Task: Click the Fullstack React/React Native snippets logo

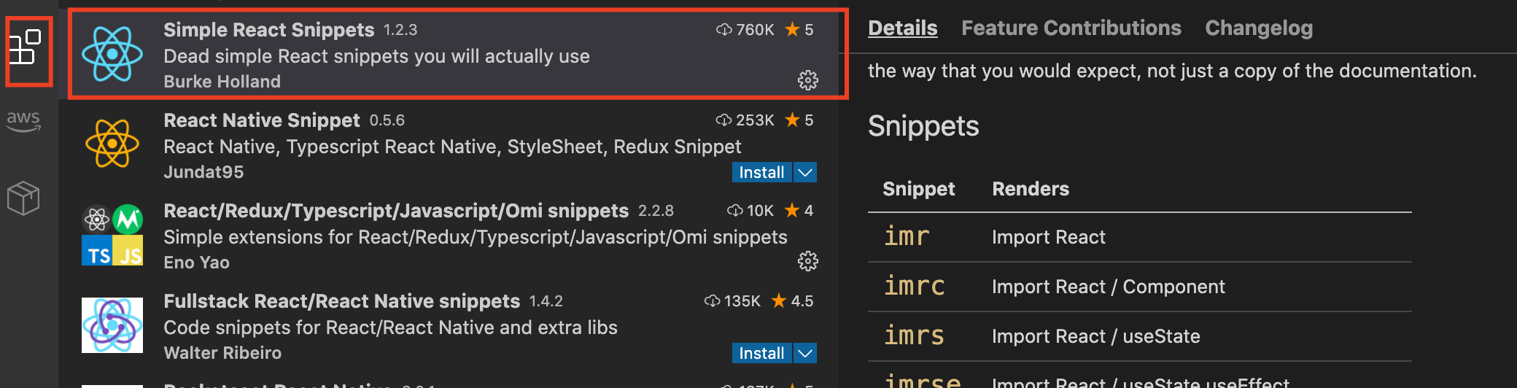Action: pos(112,325)
